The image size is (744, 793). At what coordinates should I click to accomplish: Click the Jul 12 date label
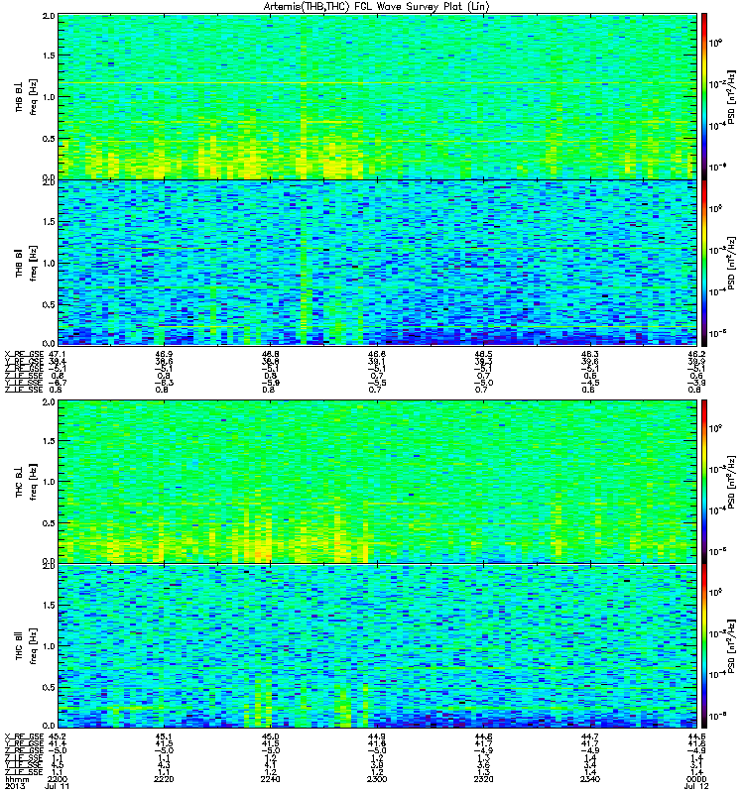[x=696, y=786]
